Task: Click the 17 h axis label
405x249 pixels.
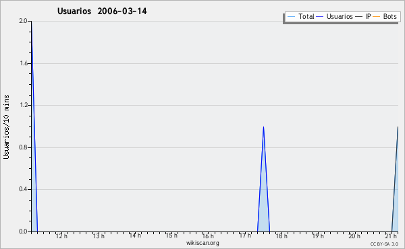Action: 245,236
